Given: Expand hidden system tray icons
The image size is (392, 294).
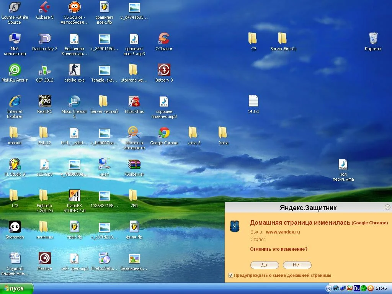Looking at the screenshot, I should pyautogui.click(x=329, y=289).
